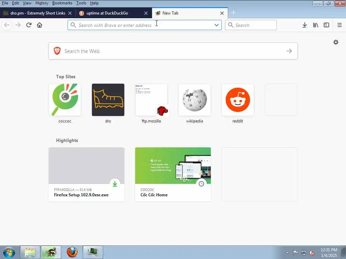The image size is (346, 259).
Task: Open the Help menu
Action: [x=94, y=3]
